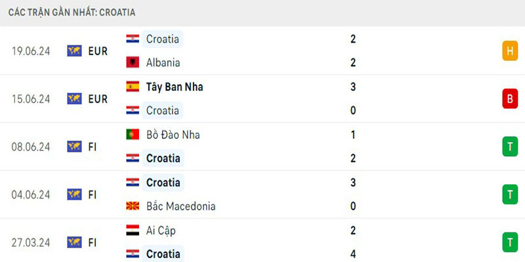The image size is (525, 262).
Task: Click the Các Trận Gần Nhất: Croatia header
Action: coord(72,12)
